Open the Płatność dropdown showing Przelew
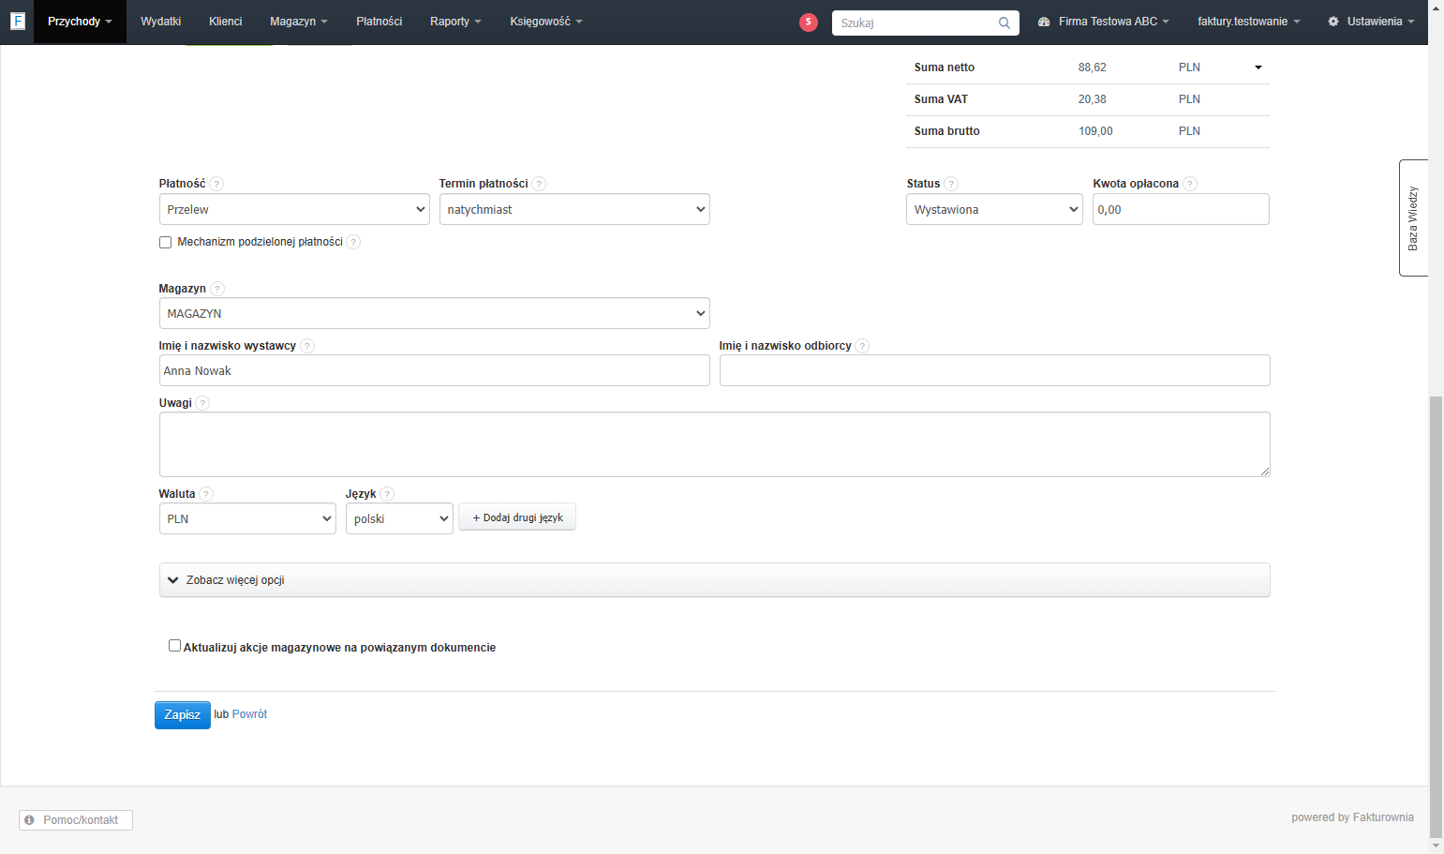Viewport: 1444px width, 854px height. click(294, 209)
